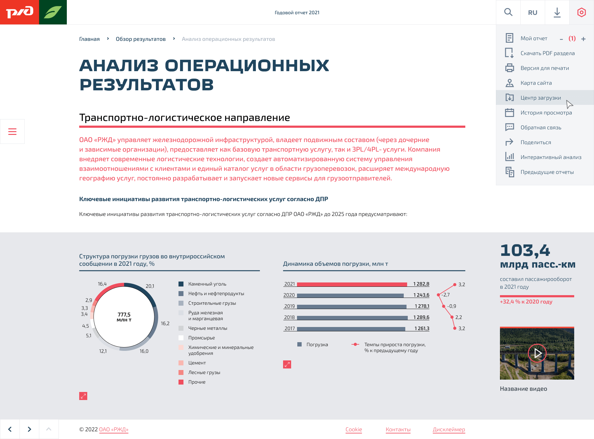
Task: Open История просмотра menu item
Action: point(545,113)
